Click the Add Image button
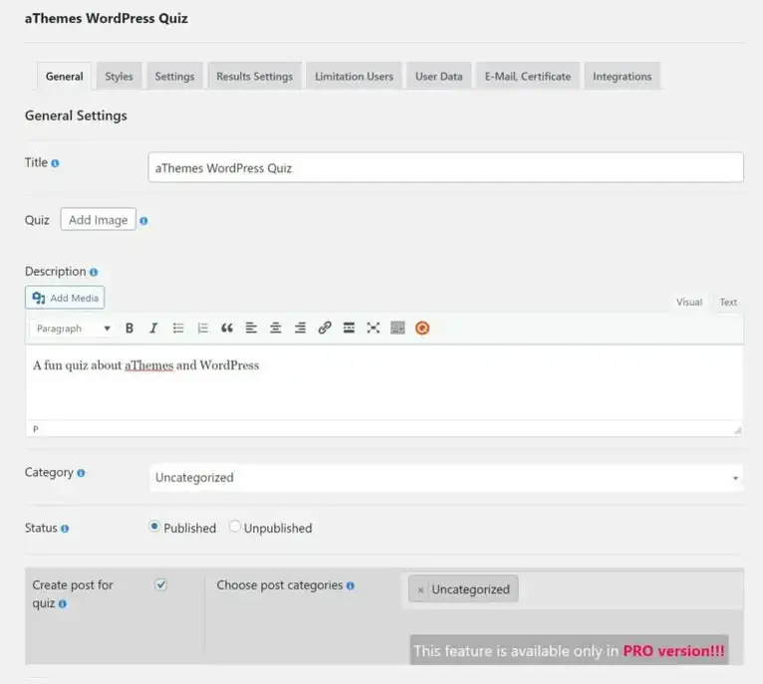 [99, 220]
